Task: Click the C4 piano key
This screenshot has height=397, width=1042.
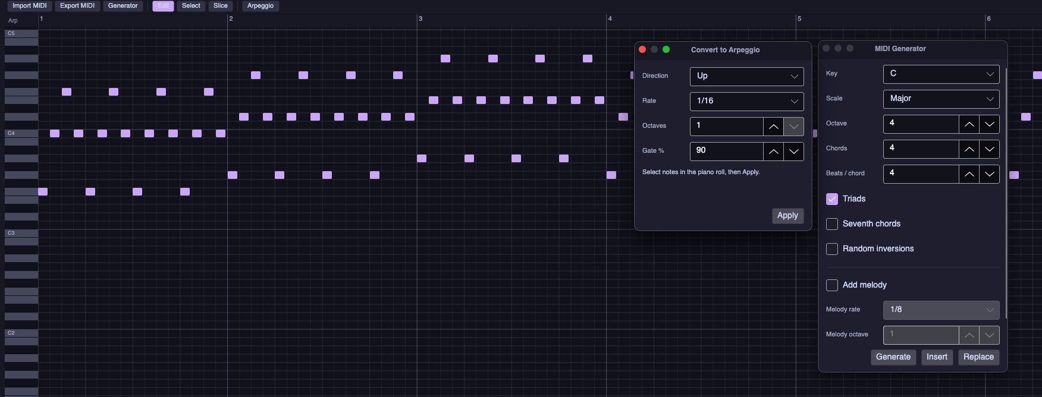Action: (x=21, y=134)
